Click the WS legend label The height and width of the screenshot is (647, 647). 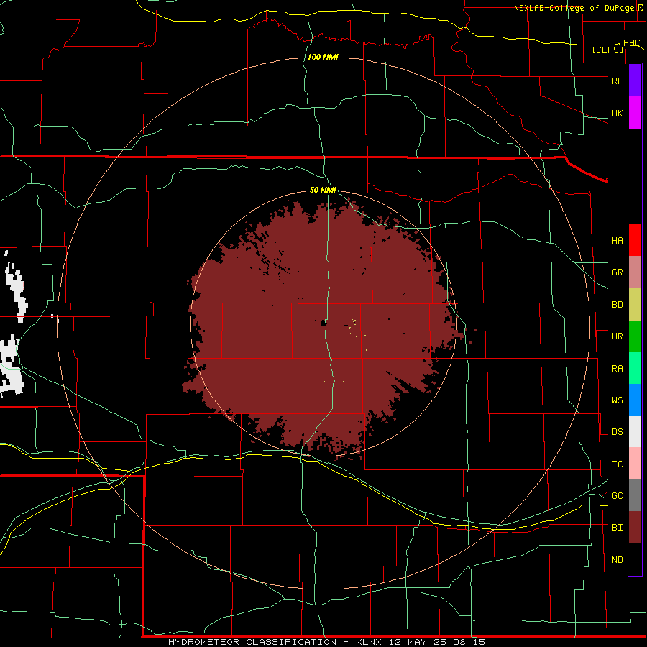click(x=617, y=400)
